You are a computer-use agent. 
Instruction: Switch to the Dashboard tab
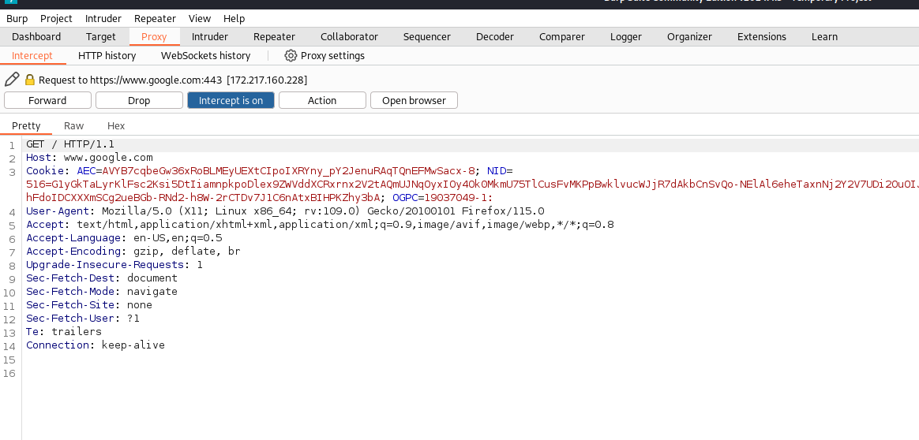coord(36,37)
